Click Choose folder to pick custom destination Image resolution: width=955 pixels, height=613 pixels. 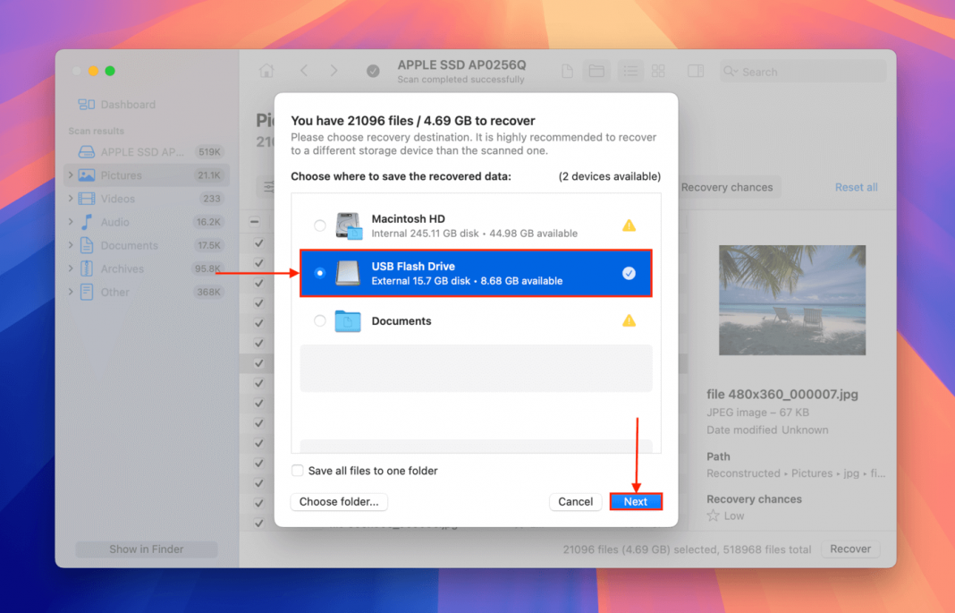[x=339, y=502]
